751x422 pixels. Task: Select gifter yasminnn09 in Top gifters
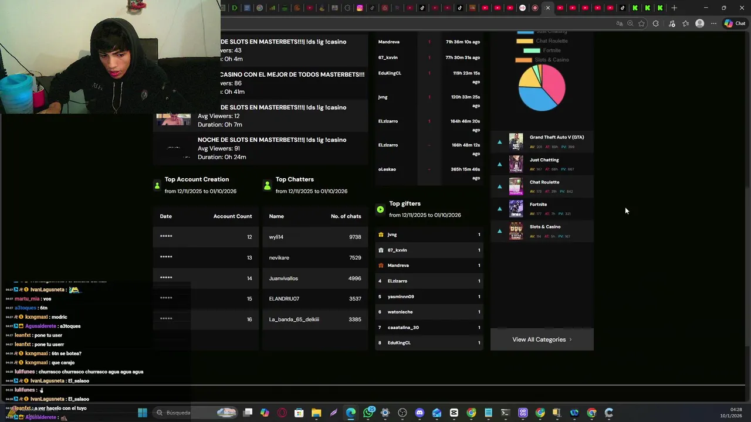(x=429, y=297)
